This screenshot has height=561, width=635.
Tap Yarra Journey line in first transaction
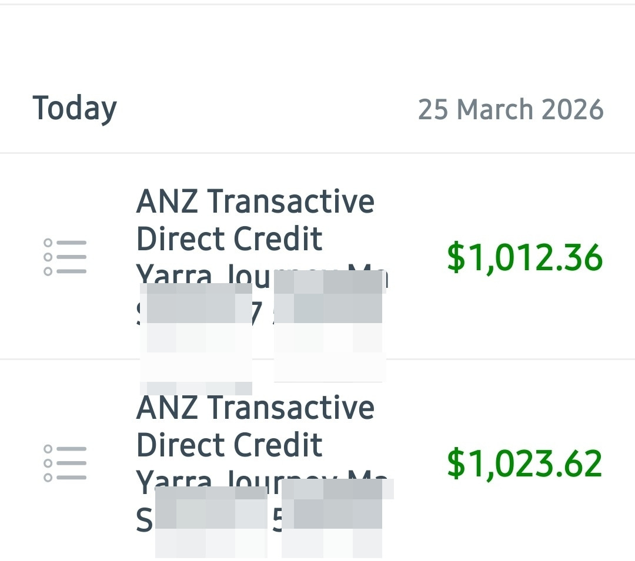click(x=262, y=275)
